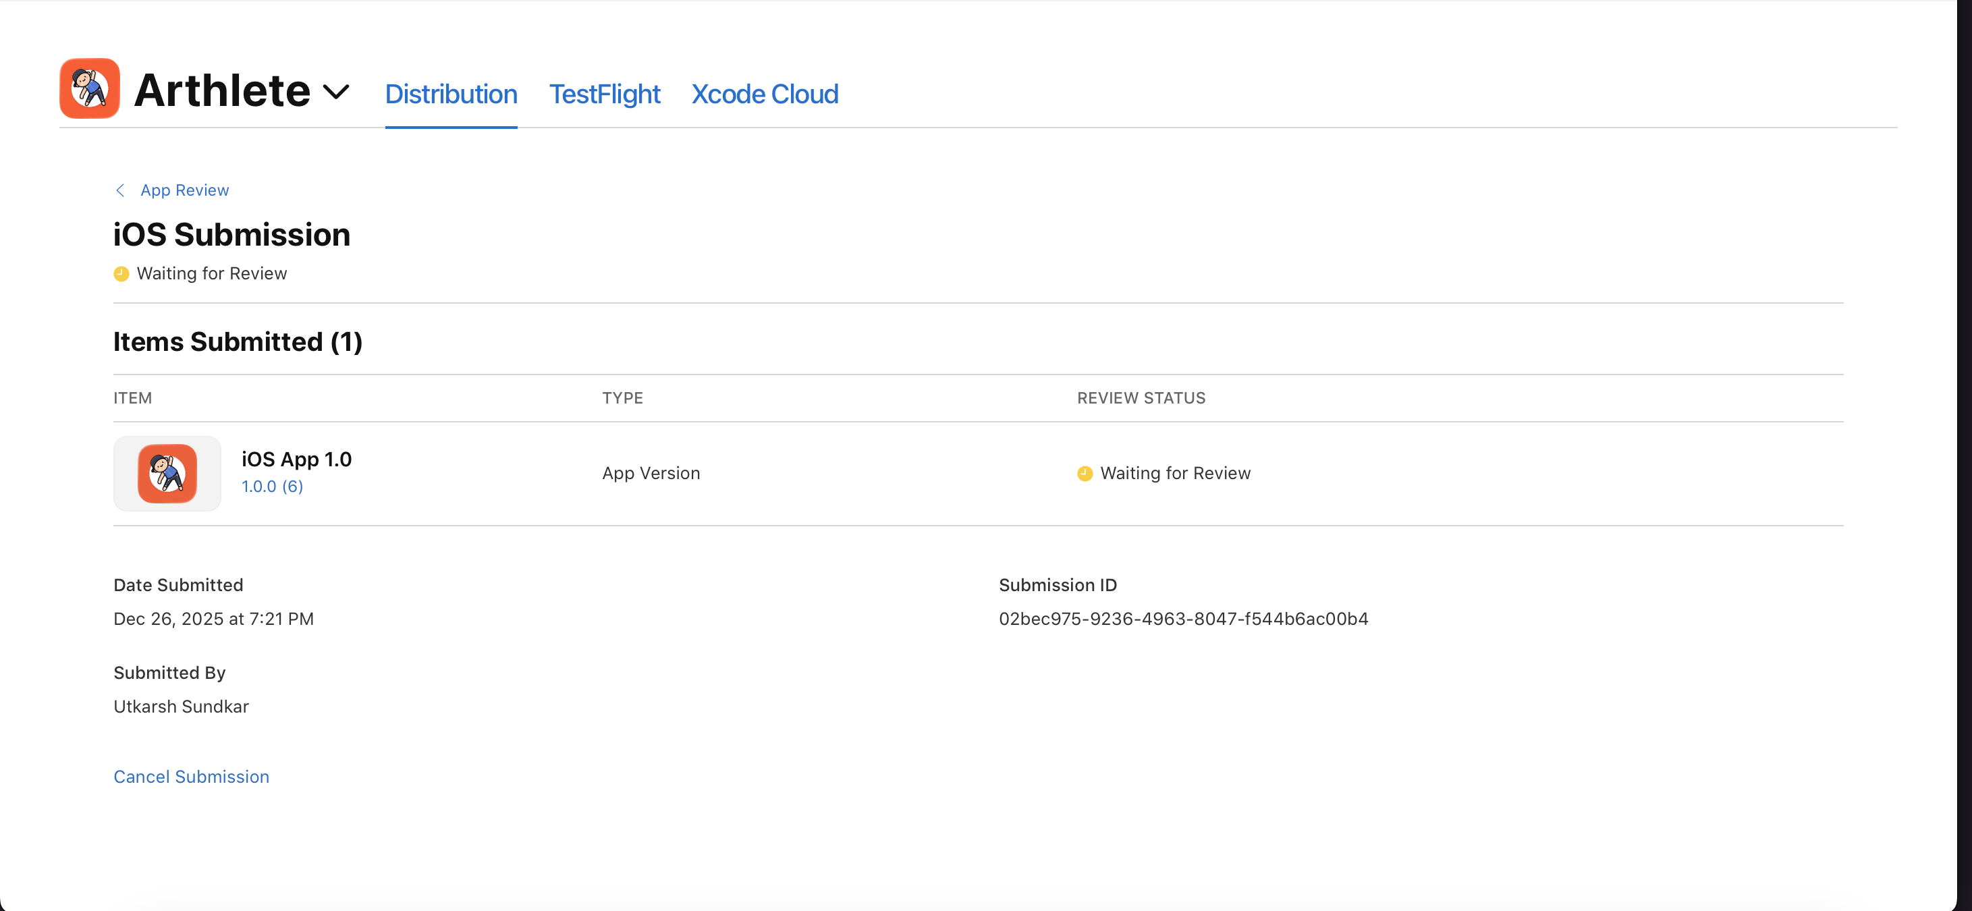Viewport: 1972px width, 911px height.
Task: Click the back chevron beside App Review
Action: pos(120,190)
